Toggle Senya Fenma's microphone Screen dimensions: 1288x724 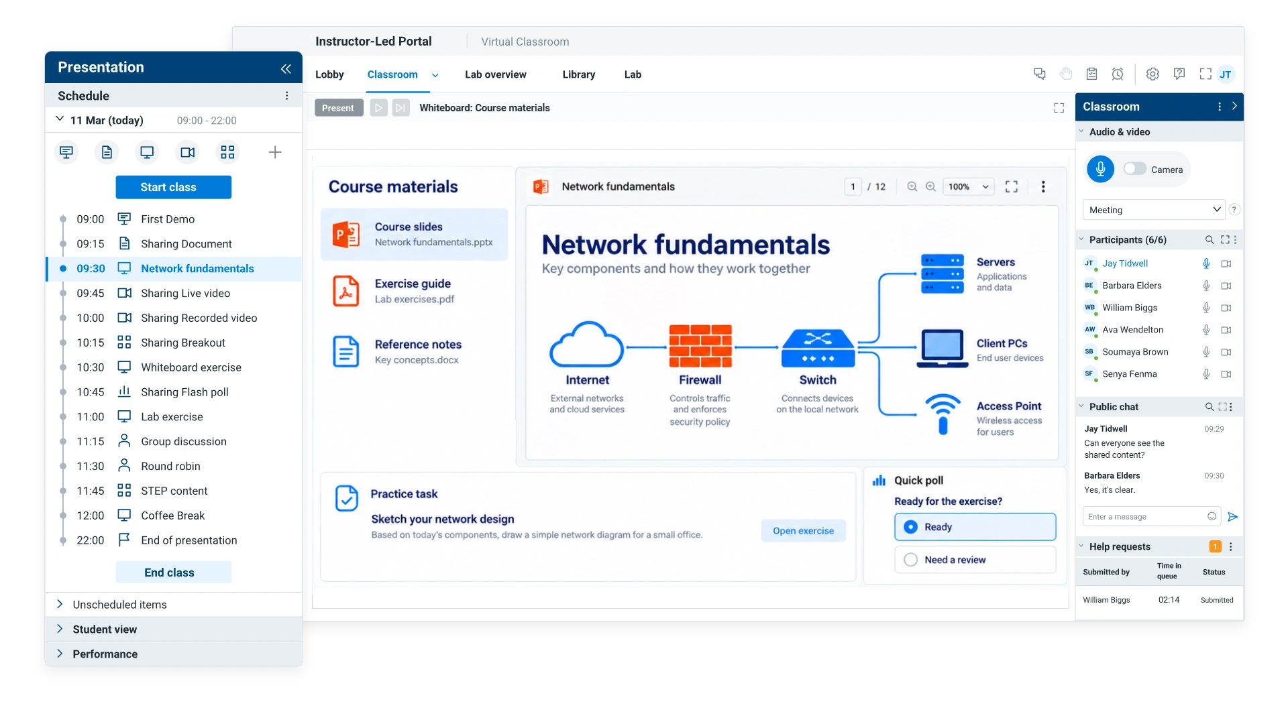[1206, 374]
